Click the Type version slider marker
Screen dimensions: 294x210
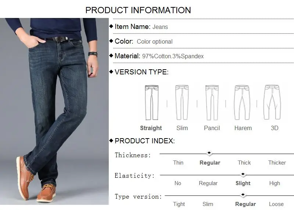[243, 195]
